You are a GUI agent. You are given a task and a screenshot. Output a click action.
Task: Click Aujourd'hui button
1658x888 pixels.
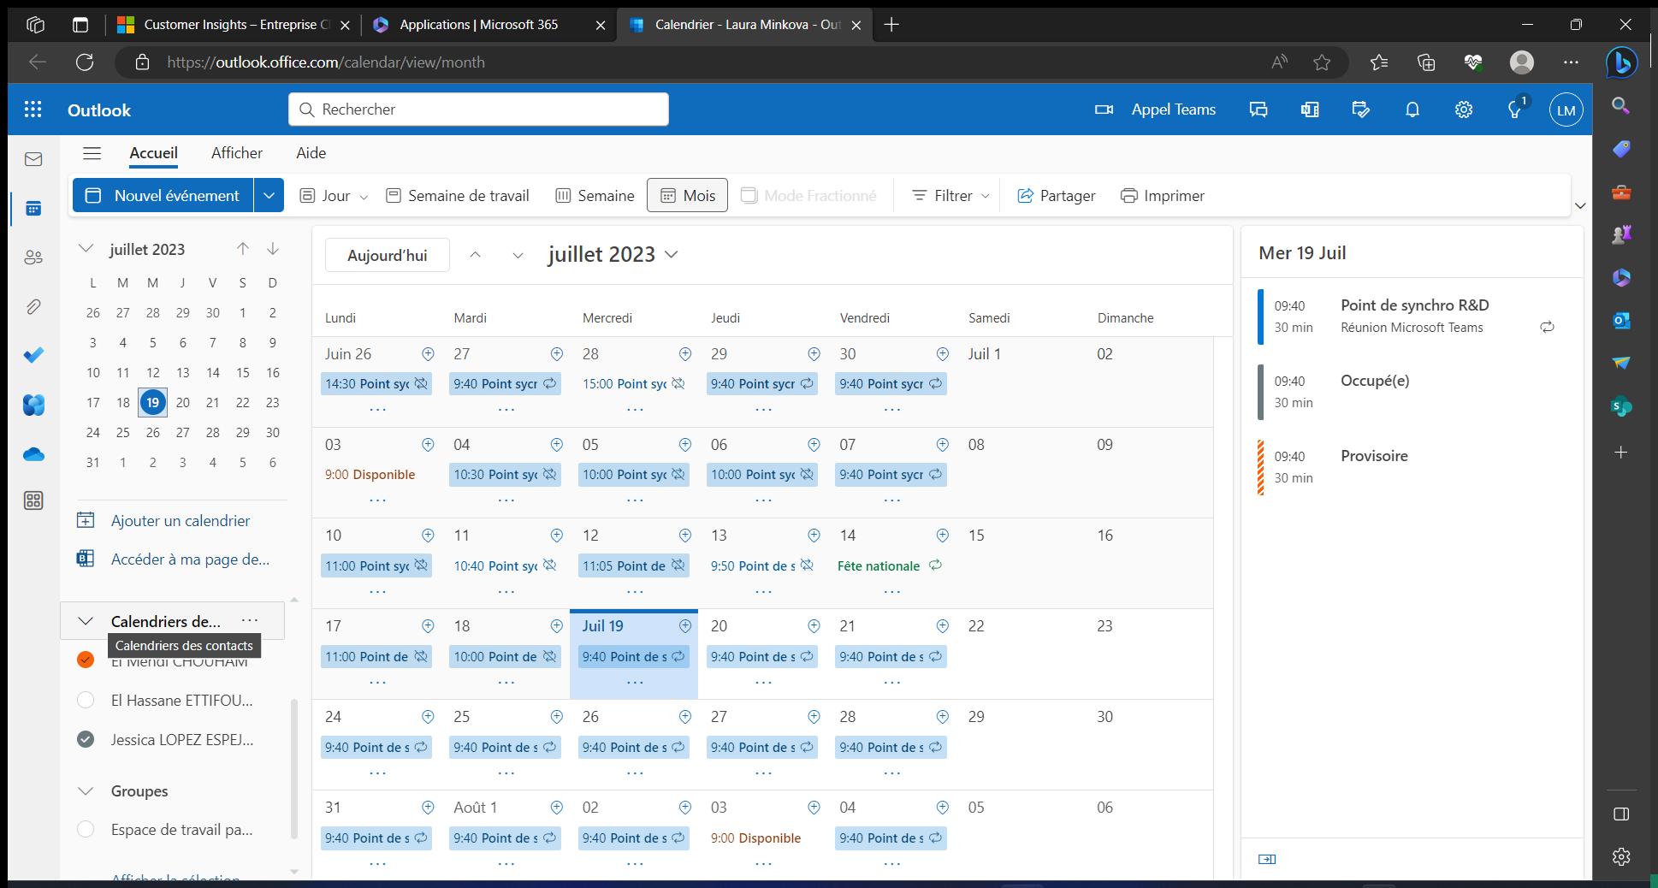pos(388,255)
